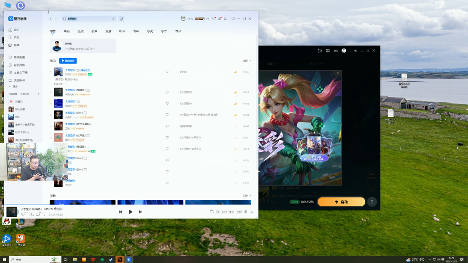468x263 pixels.
Task: Click the blue 播放全部 button
Action: click(68, 61)
